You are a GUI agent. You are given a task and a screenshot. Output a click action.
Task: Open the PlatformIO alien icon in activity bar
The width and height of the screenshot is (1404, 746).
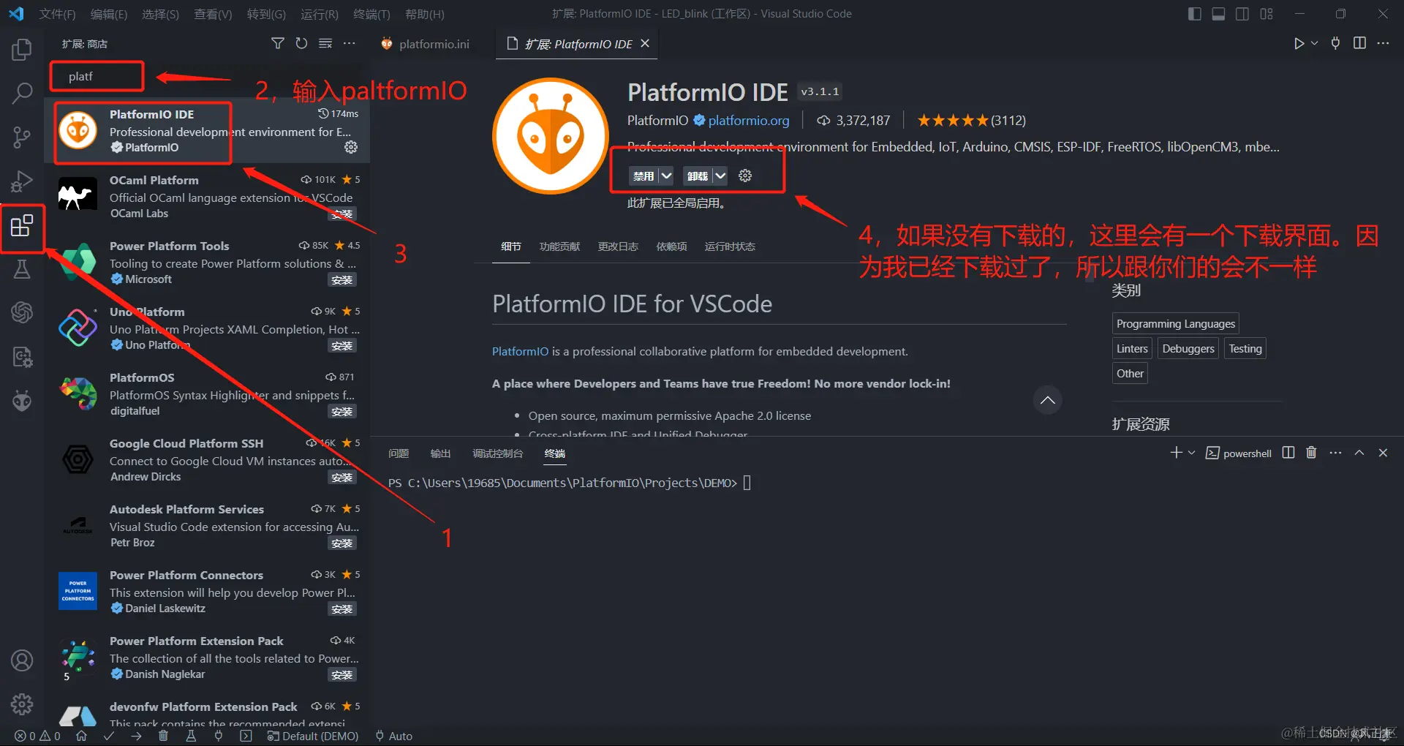pos(22,400)
